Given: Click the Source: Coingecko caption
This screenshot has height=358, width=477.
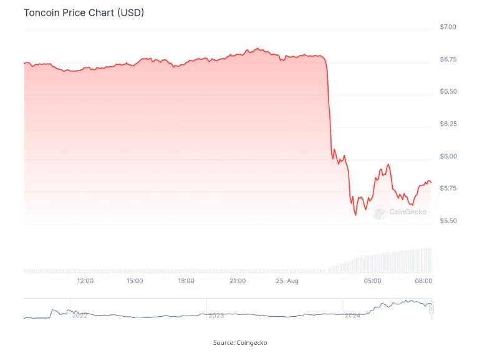Looking at the screenshot, I should (240, 342).
